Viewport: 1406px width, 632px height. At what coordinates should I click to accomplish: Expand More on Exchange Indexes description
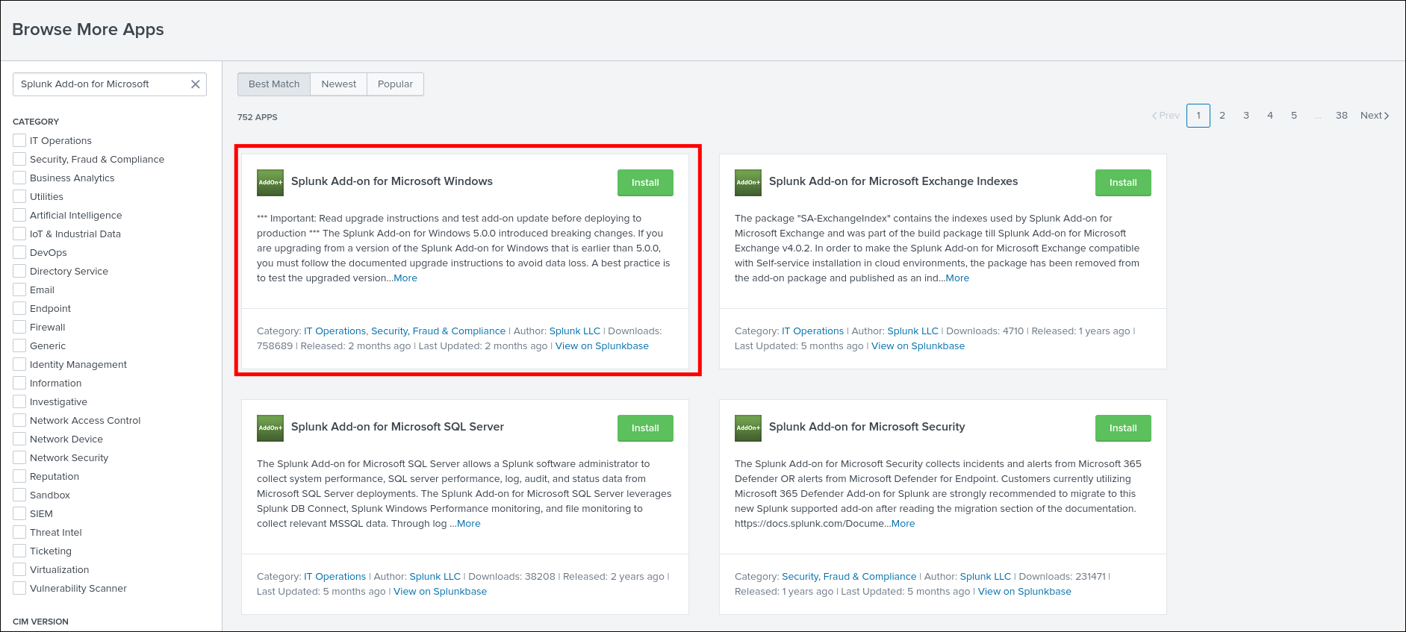point(957,278)
